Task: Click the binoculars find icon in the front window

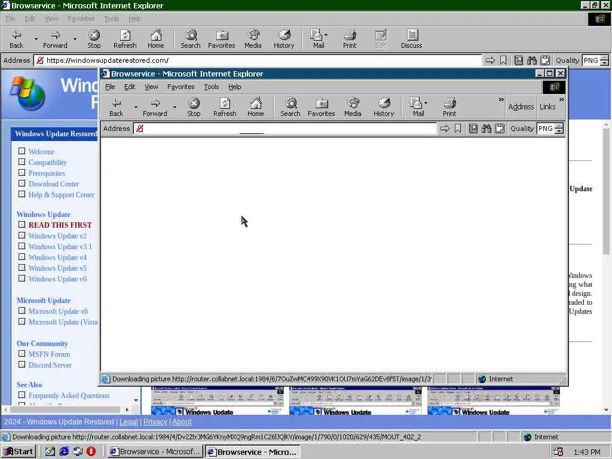Action: (486, 128)
